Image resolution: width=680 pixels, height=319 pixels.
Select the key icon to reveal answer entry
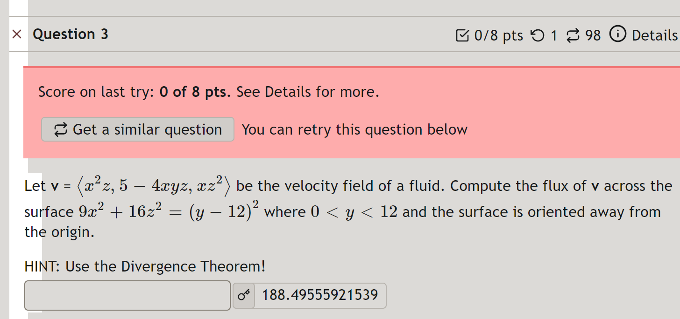[243, 295]
